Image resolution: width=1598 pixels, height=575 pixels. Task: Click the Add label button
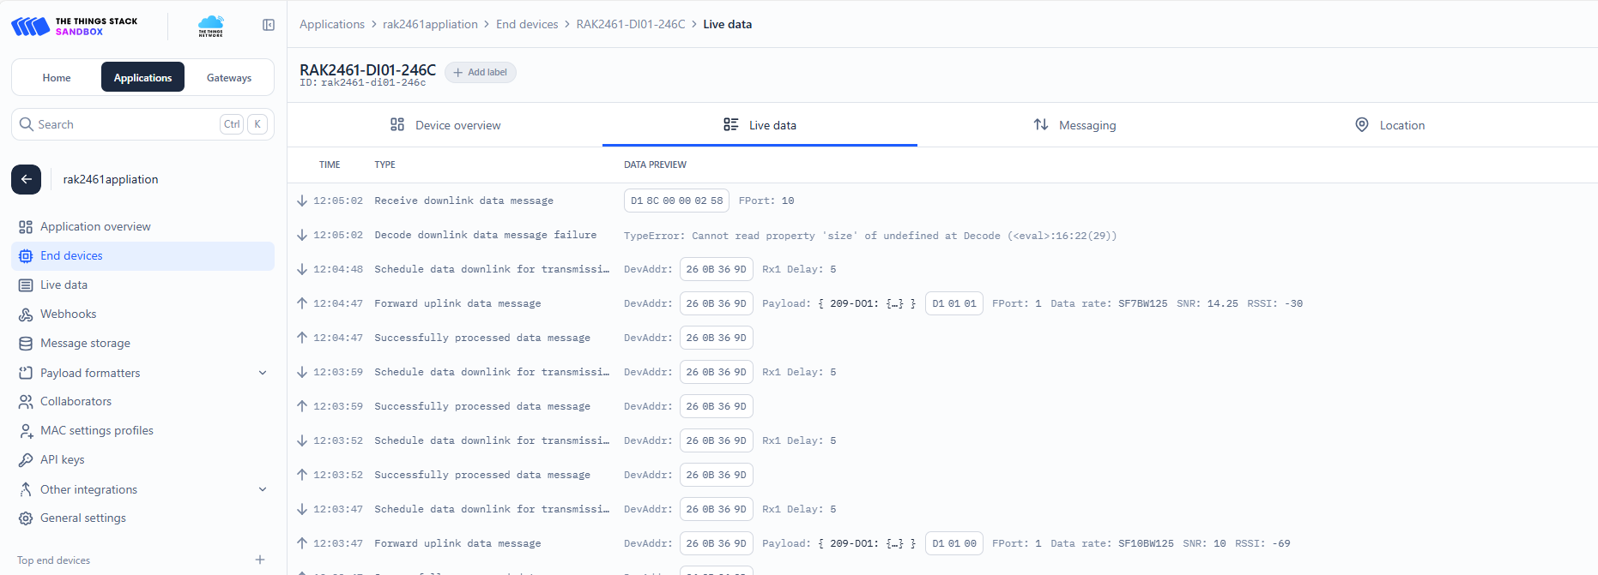tap(481, 73)
